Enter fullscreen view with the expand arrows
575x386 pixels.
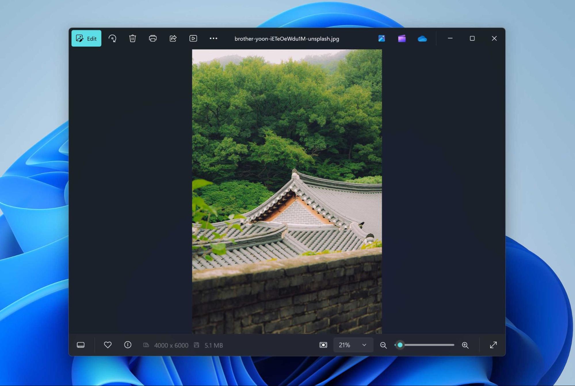click(x=494, y=345)
